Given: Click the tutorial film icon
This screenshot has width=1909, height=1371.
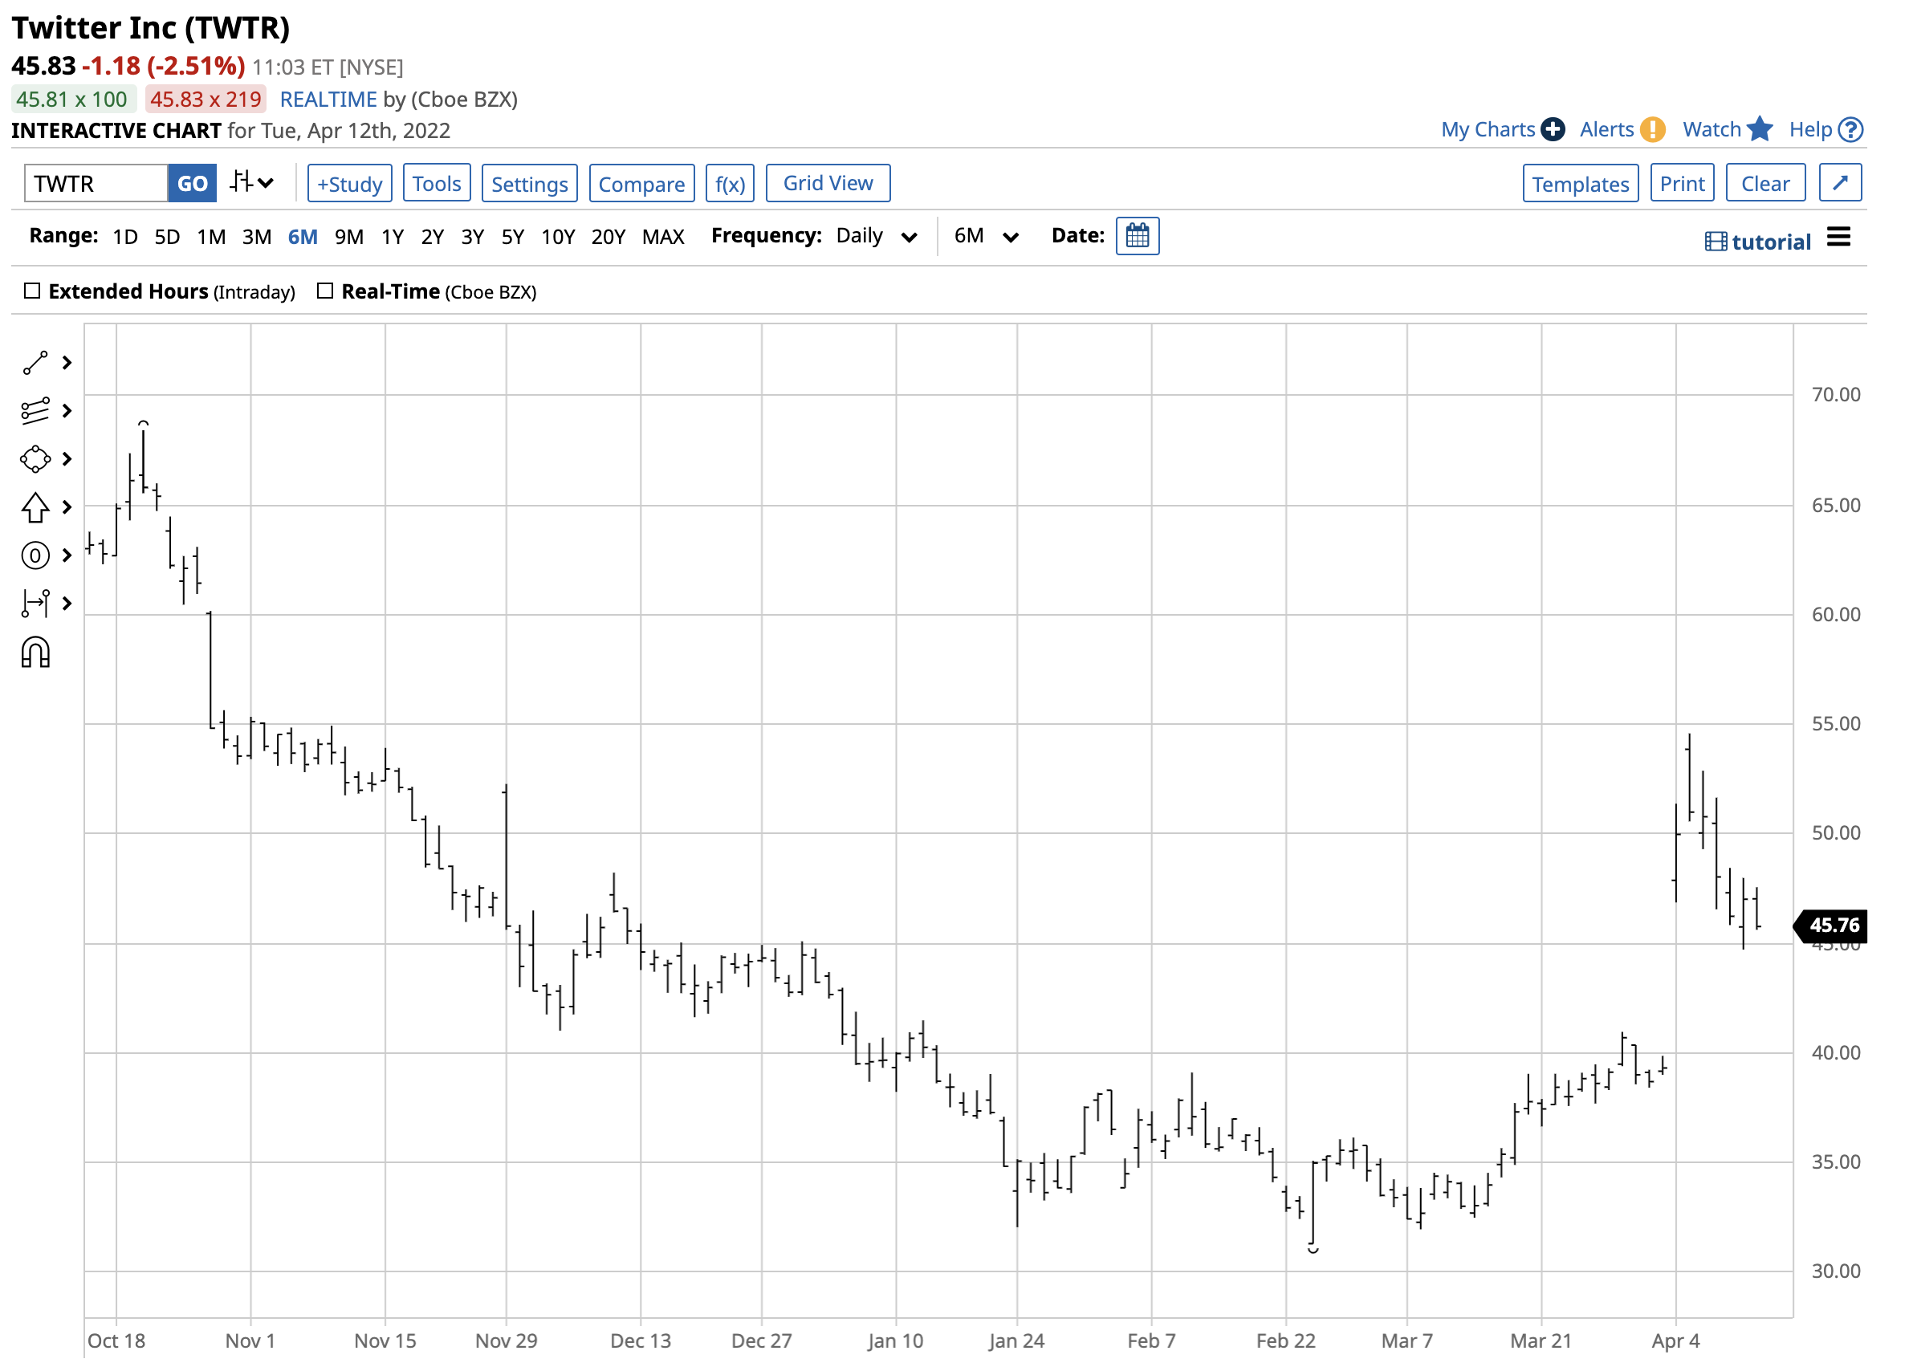Looking at the screenshot, I should (x=1716, y=242).
